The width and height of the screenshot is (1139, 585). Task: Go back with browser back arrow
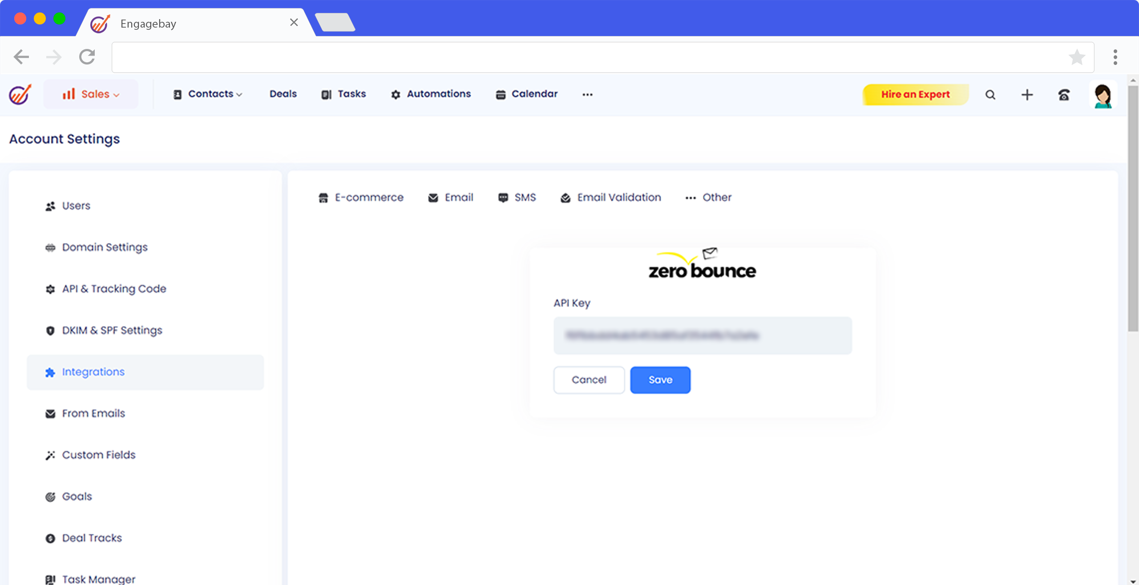(x=21, y=57)
